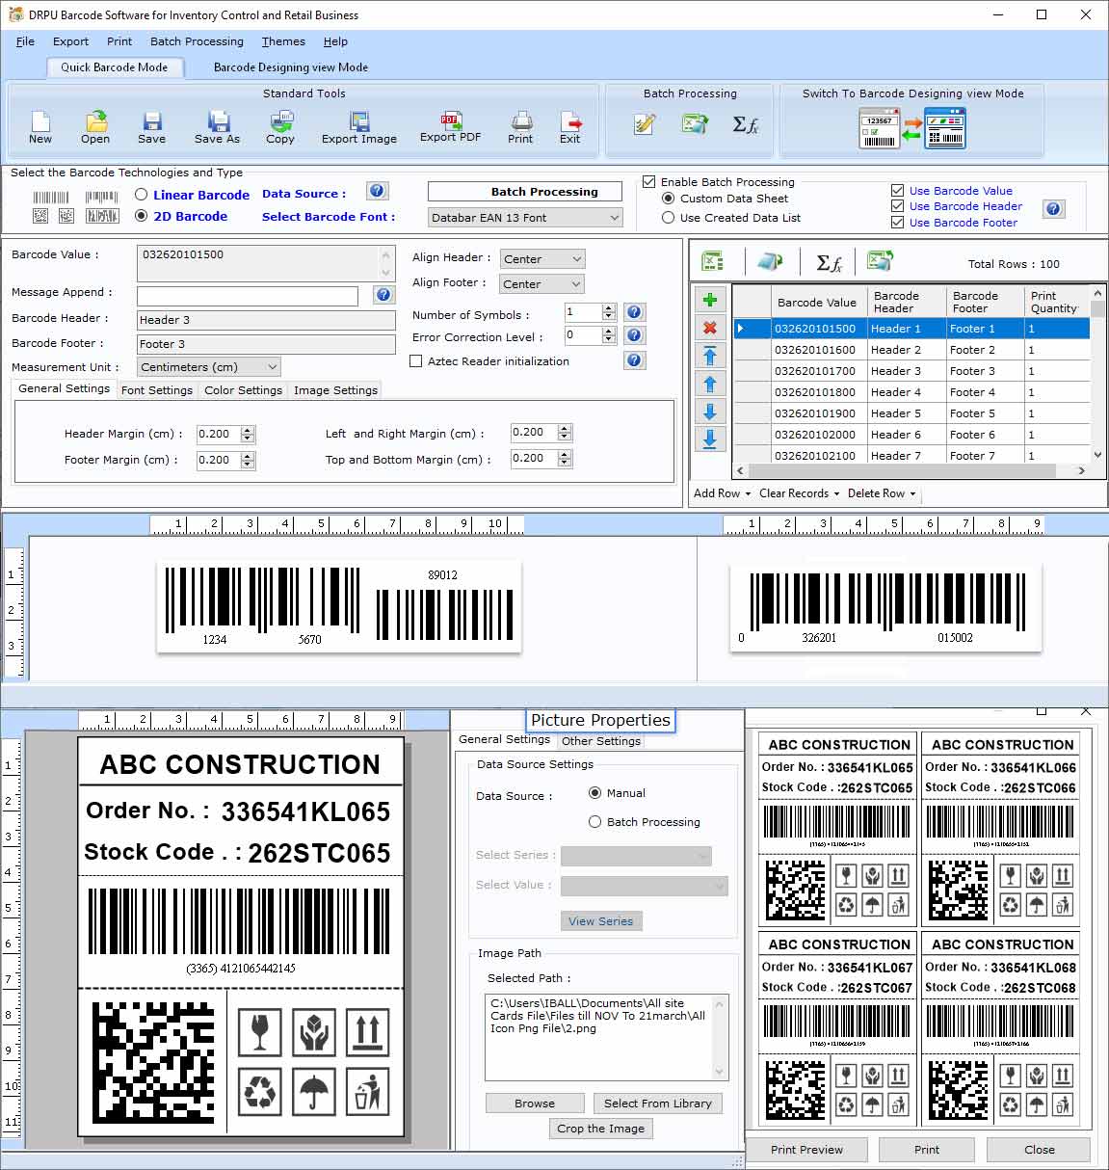This screenshot has height=1170, width=1109.
Task: Select the New barcode tool
Action: tap(40, 126)
